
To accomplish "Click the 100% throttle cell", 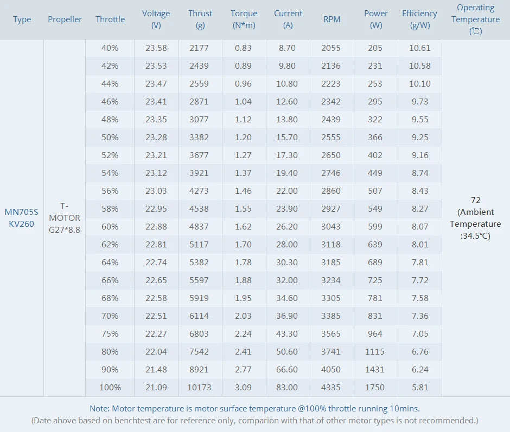I will click(x=110, y=387).
